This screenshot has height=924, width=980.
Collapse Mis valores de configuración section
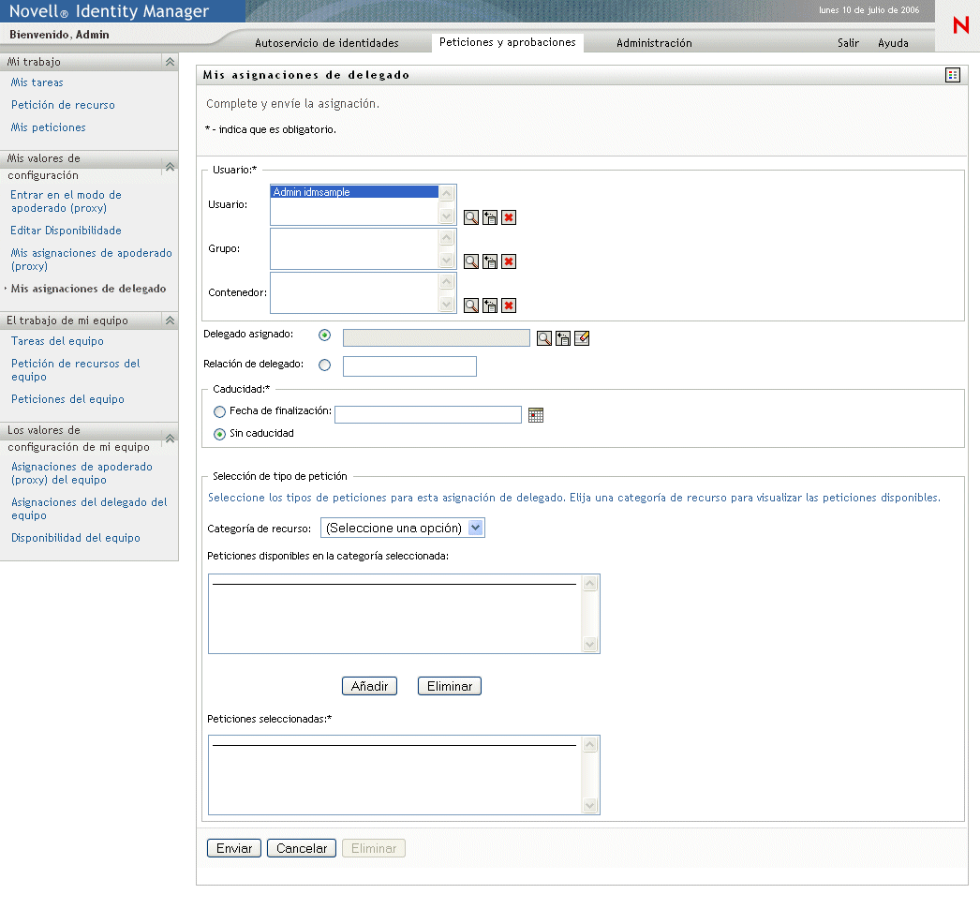170,166
